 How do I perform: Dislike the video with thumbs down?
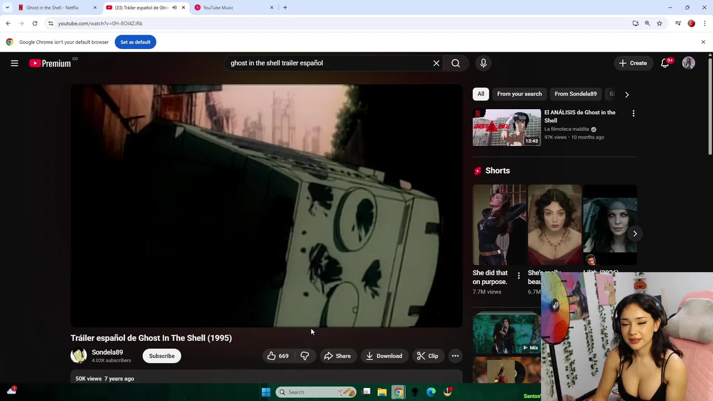[305, 356]
